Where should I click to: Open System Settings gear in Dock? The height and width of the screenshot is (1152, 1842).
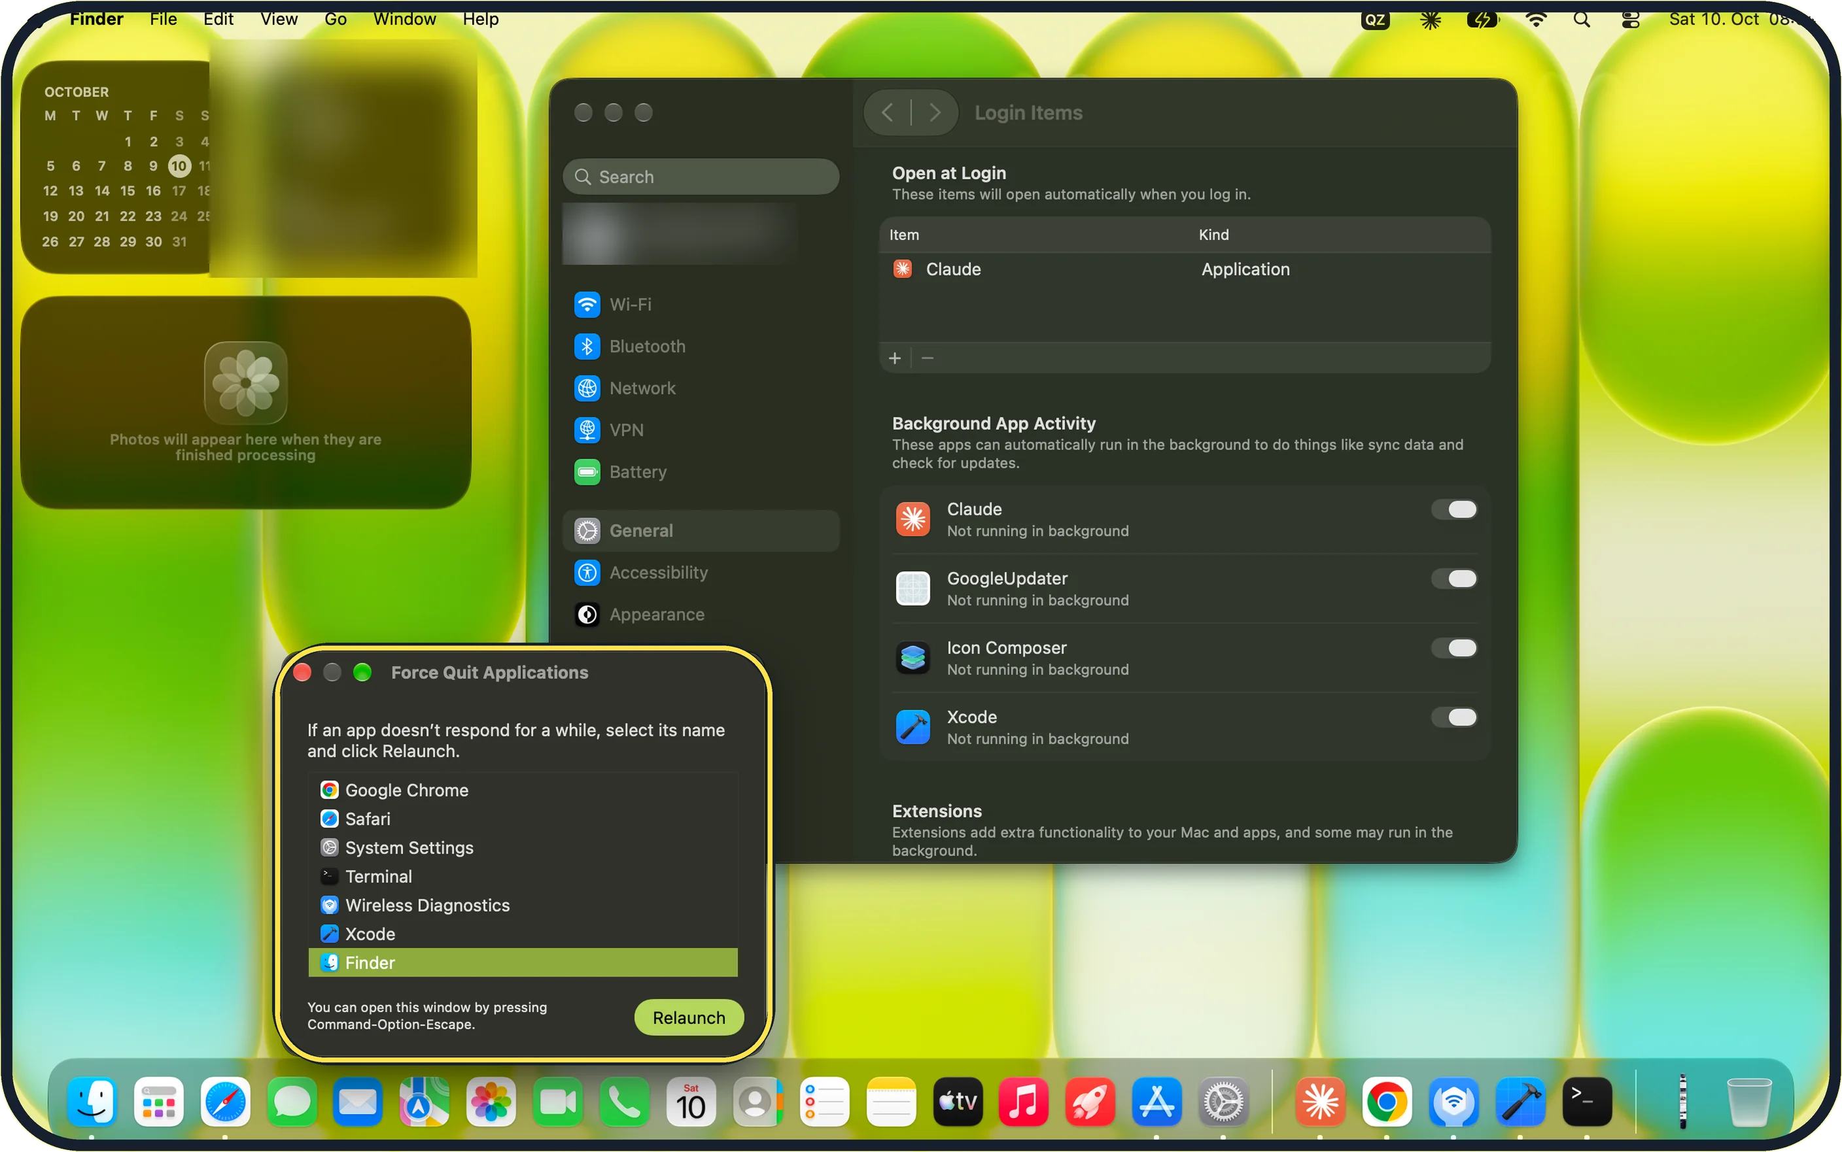click(1224, 1102)
